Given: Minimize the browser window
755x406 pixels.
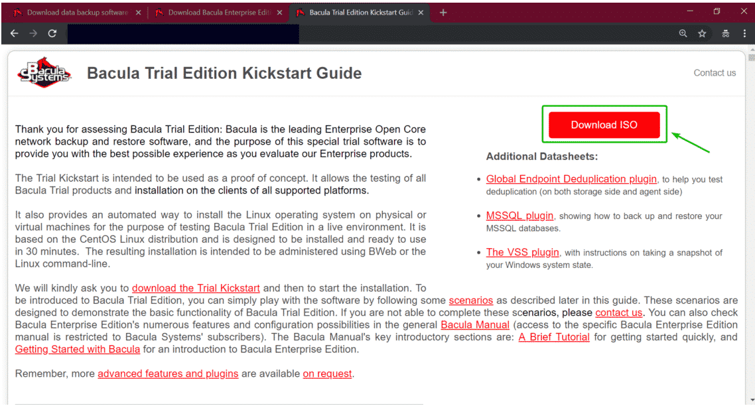Looking at the screenshot, I should point(689,11).
